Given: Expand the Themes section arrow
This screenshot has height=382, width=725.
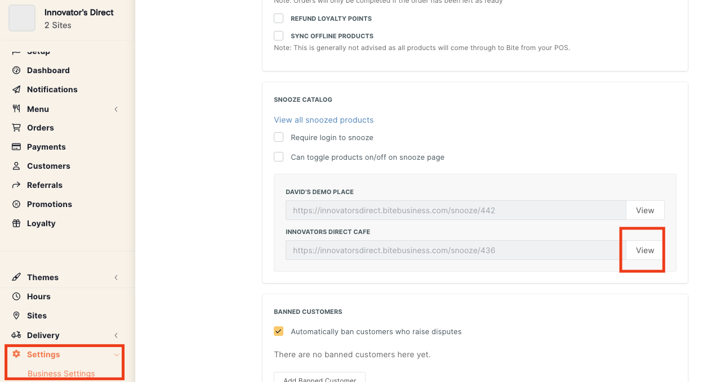Looking at the screenshot, I should pos(116,277).
